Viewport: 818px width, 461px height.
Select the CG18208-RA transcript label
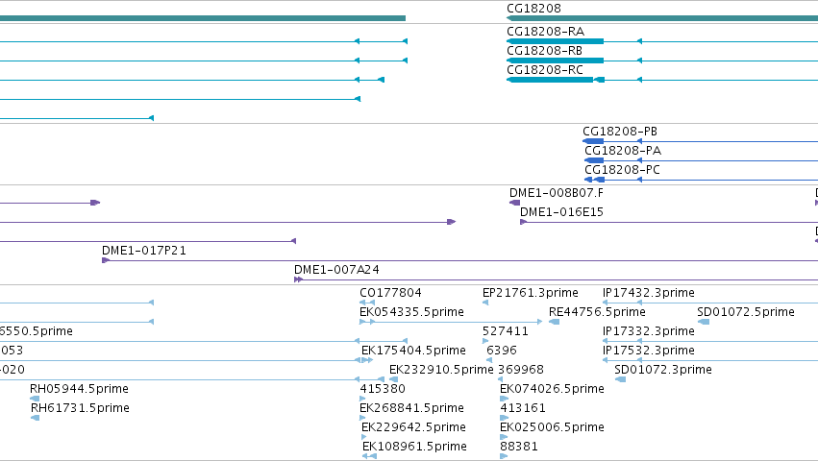545,32
